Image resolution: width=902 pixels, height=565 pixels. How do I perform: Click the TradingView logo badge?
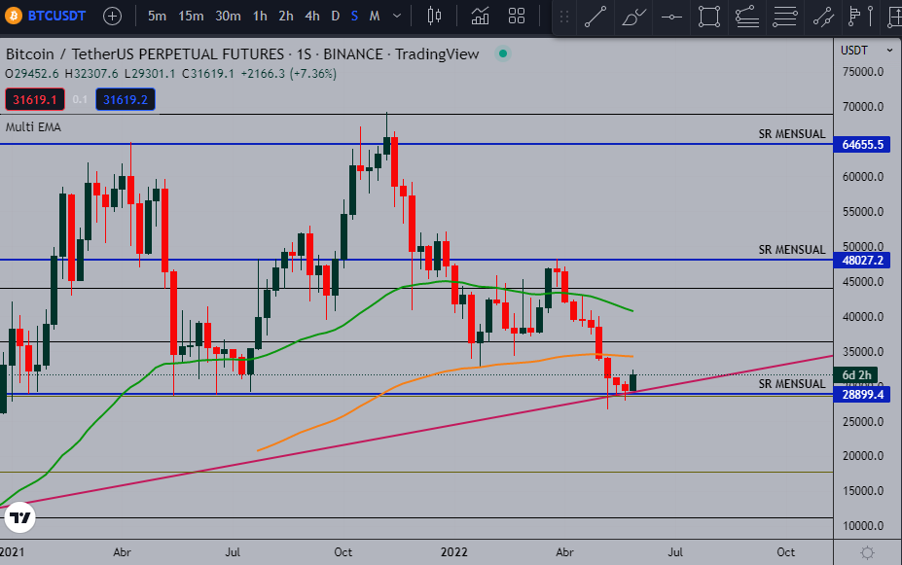(x=20, y=518)
